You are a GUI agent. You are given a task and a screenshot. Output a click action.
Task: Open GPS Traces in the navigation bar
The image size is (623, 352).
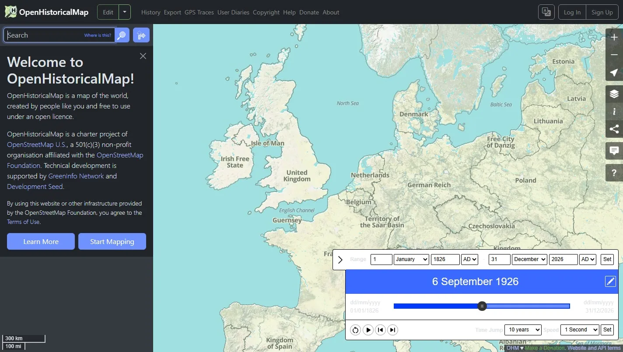pyautogui.click(x=199, y=12)
